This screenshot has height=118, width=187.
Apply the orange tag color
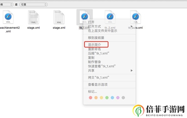[96, 98]
